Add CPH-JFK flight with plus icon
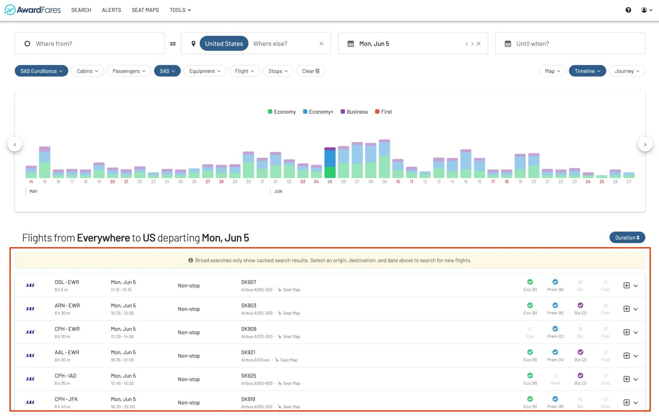The width and height of the screenshot is (659, 416). [x=626, y=403]
